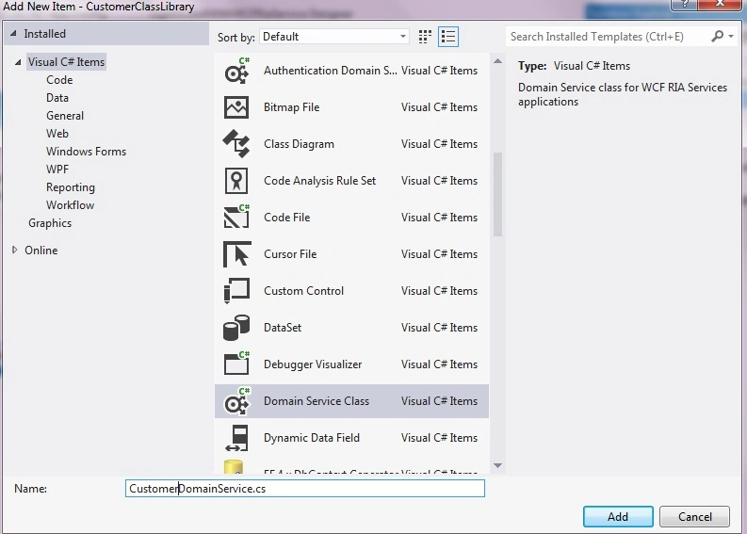This screenshot has width=747, height=534.
Task: Open the Sort by Default dropdown
Action: [x=334, y=37]
